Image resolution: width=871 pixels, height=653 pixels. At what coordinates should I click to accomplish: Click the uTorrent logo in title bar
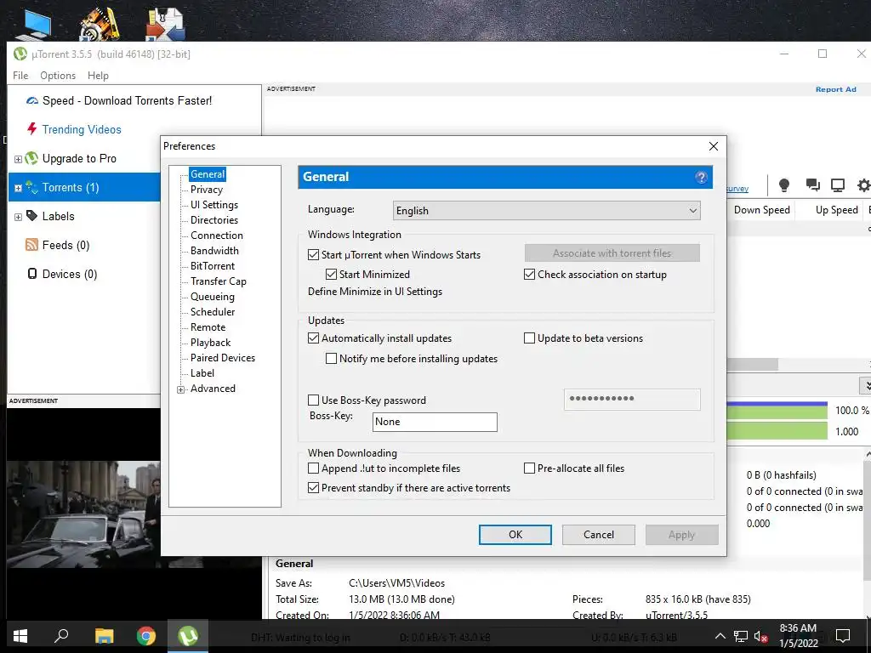[20, 54]
